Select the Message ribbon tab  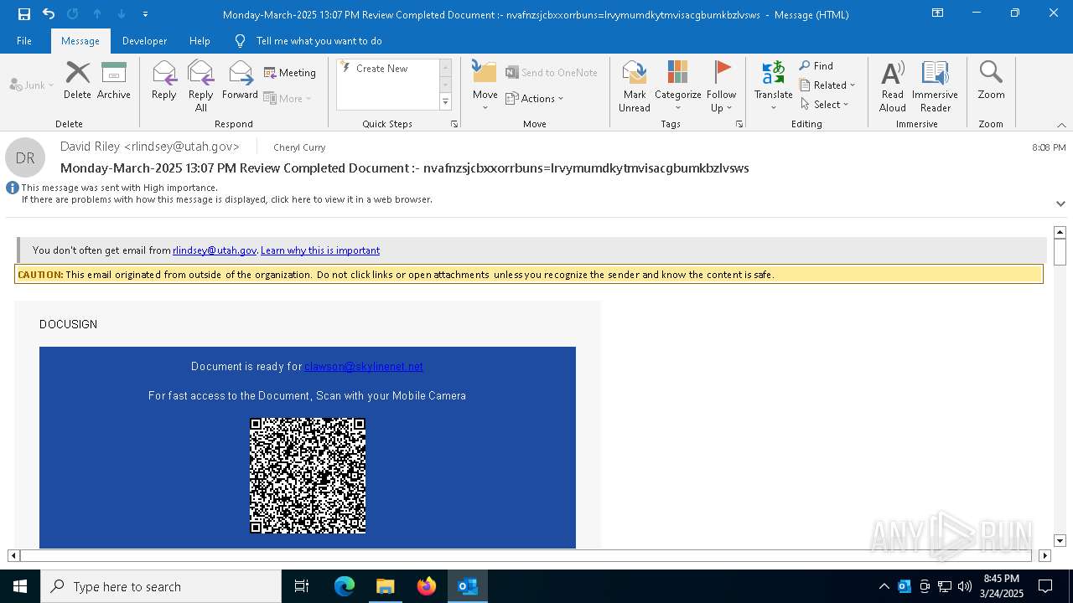click(x=80, y=41)
